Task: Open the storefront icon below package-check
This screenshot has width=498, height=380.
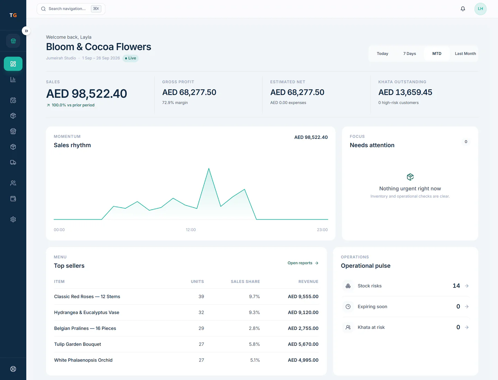Action: 13,131
